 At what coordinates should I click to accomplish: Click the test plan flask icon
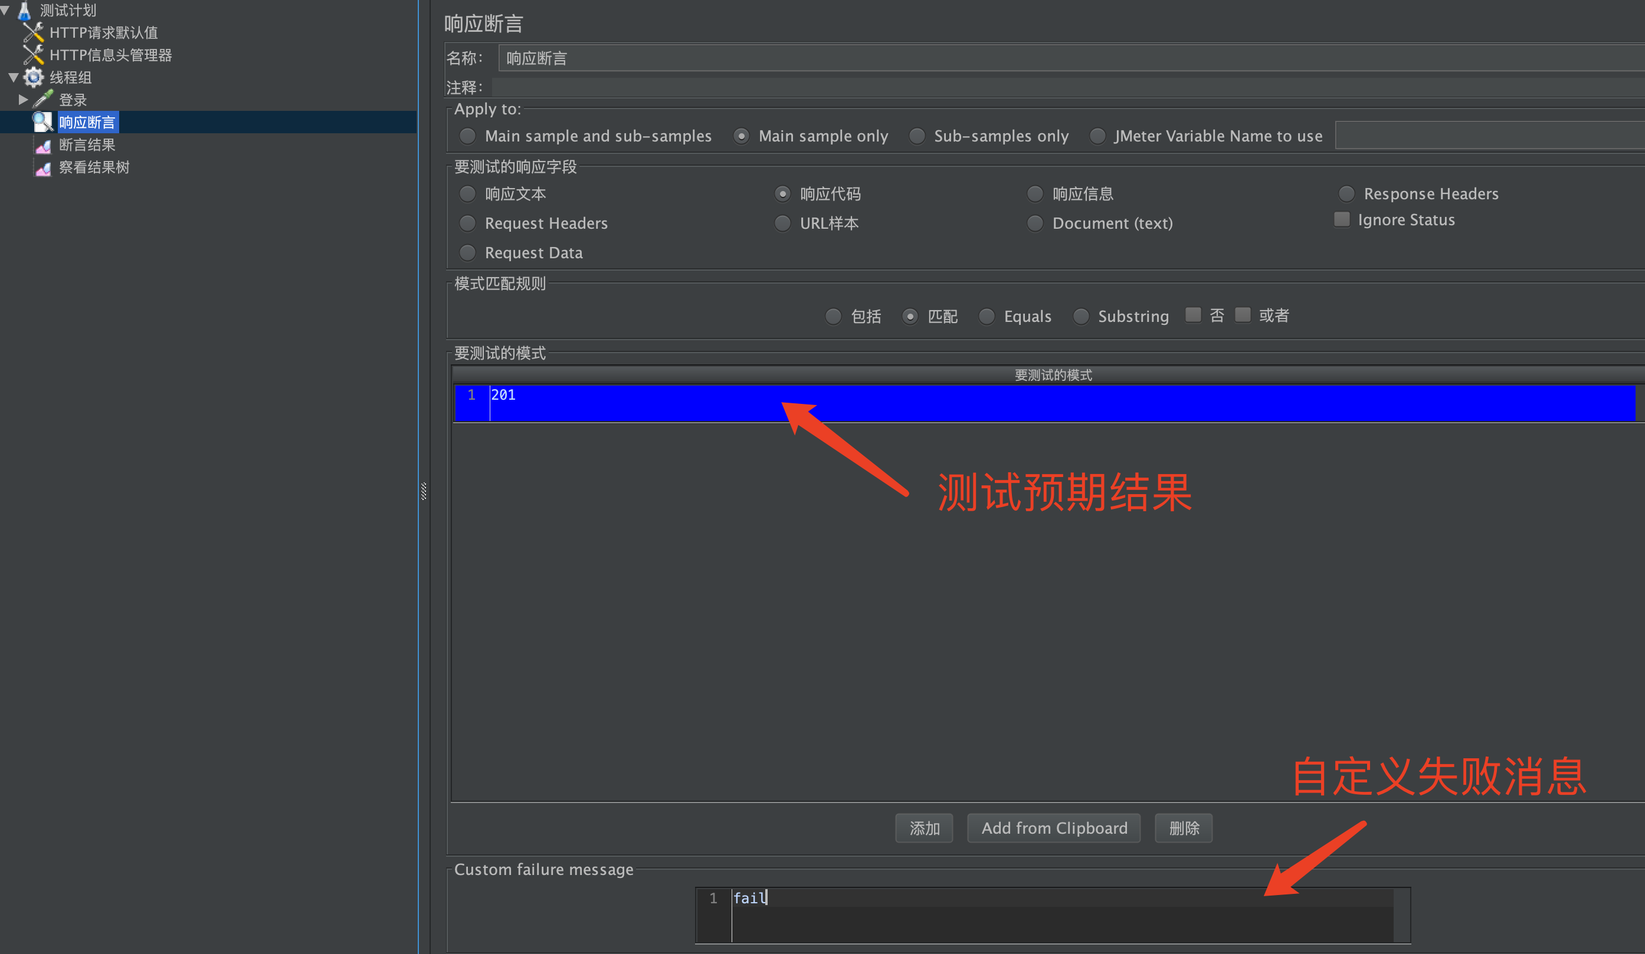[25, 10]
